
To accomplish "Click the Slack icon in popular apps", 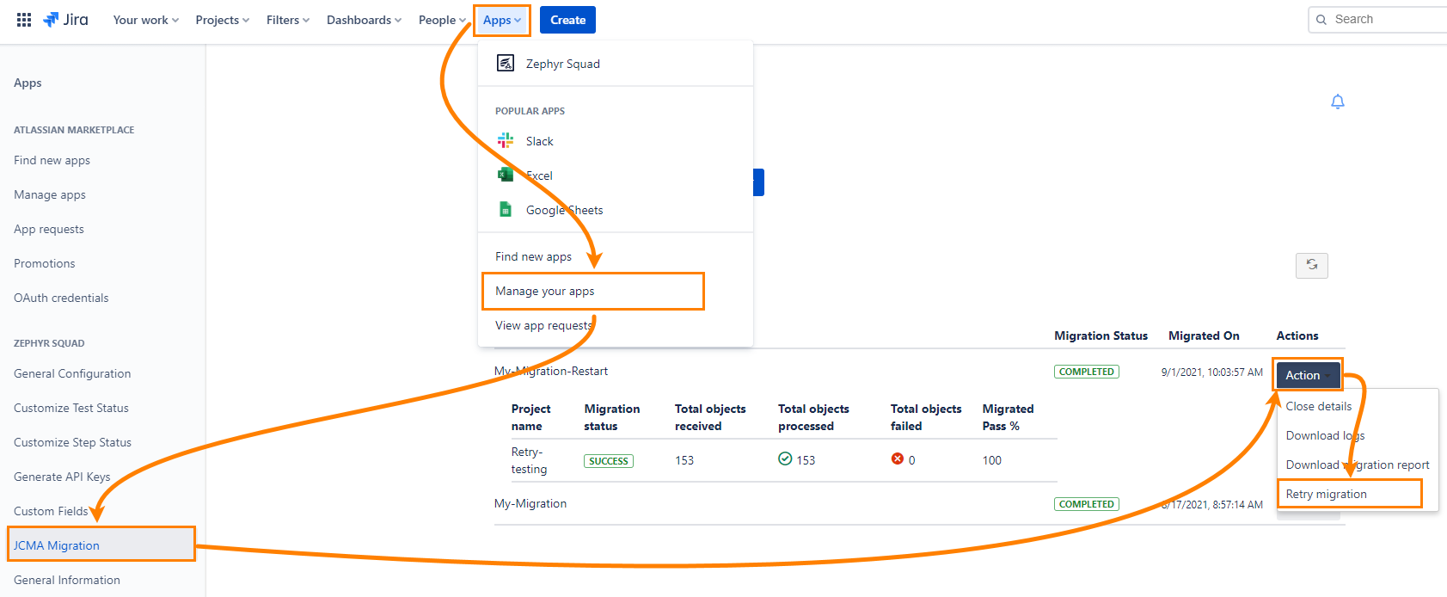I will click(x=506, y=141).
